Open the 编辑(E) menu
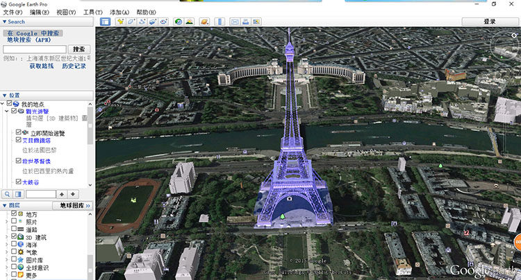 39,12
